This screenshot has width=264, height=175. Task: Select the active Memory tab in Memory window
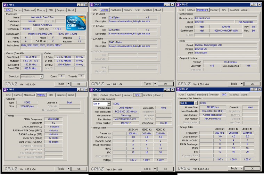pyautogui.click(x=41, y=95)
